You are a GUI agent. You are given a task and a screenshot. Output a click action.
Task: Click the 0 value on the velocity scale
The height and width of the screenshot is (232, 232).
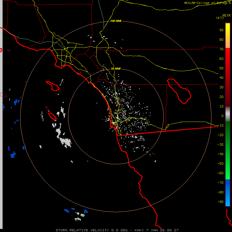222,116
